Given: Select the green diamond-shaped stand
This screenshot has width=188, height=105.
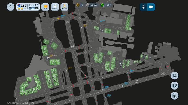Looking at the screenshot, I should coord(54,46).
